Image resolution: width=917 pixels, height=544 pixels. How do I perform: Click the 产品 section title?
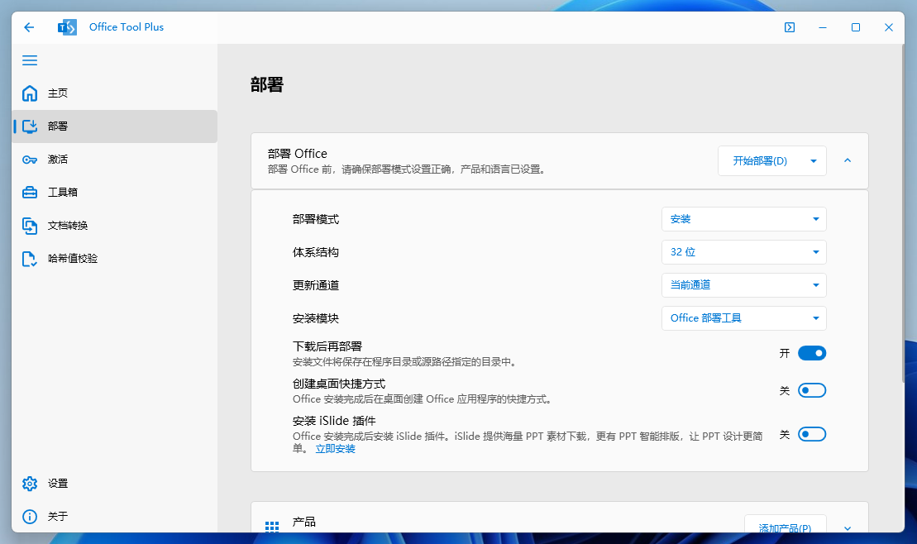point(304,522)
